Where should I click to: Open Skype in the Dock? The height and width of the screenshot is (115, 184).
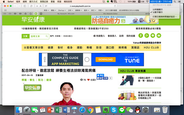[114, 110]
